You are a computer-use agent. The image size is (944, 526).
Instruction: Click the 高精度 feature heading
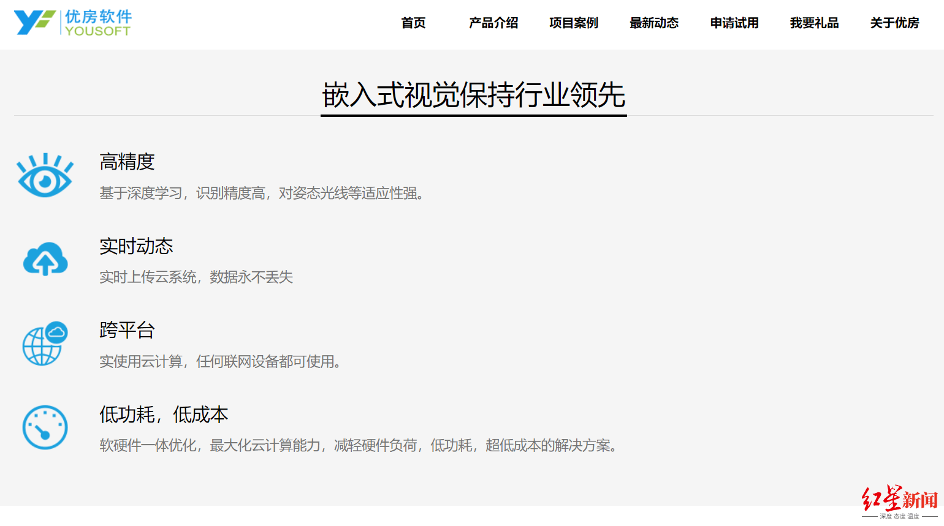pos(127,162)
